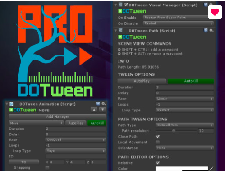The width and height of the screenshot is (225, 171).
Task: Open gear settings for DOTween Animation script
Action: click(x=104, y=104)
